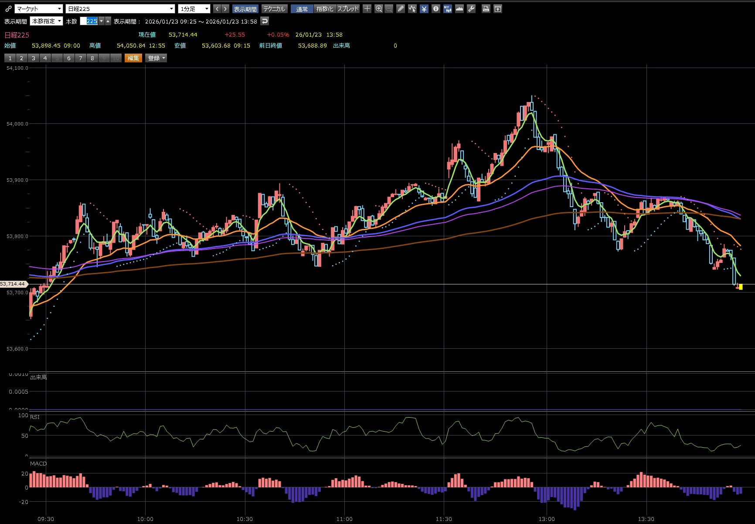The image size is (755, 524).
Task: Open the 日経225 symbol dropdown
Action: coord(120,9)
